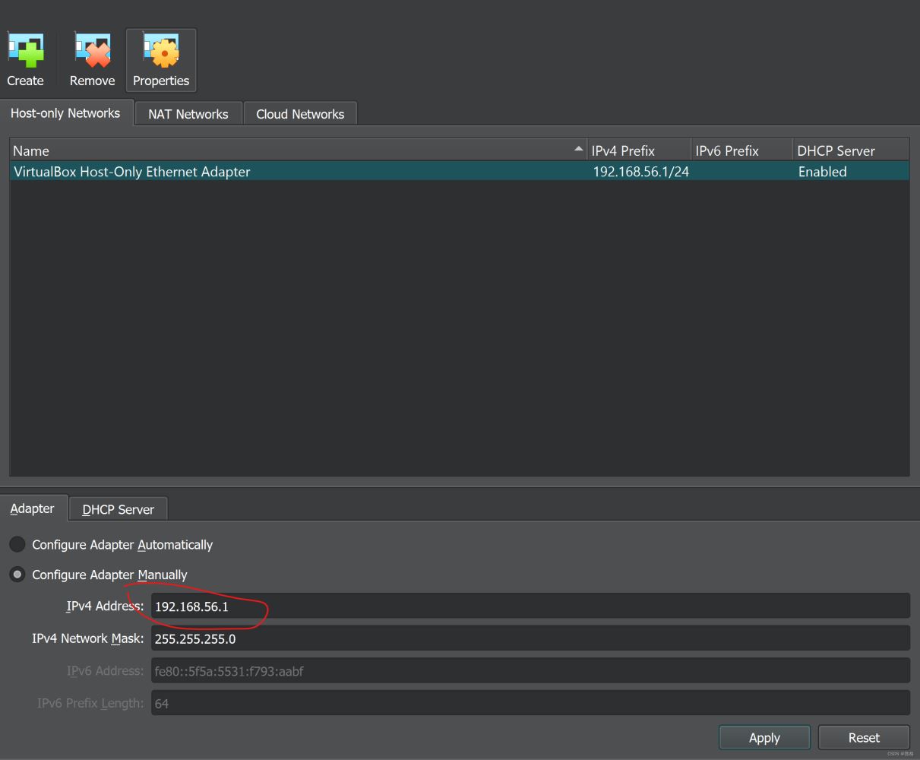Sort list by Name column header

coord(289,150)
